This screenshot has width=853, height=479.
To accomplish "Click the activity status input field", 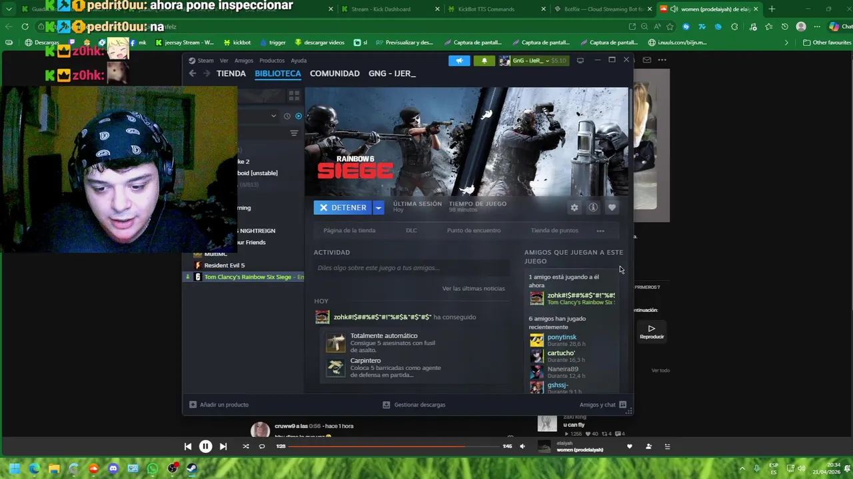I will point(412,268).
